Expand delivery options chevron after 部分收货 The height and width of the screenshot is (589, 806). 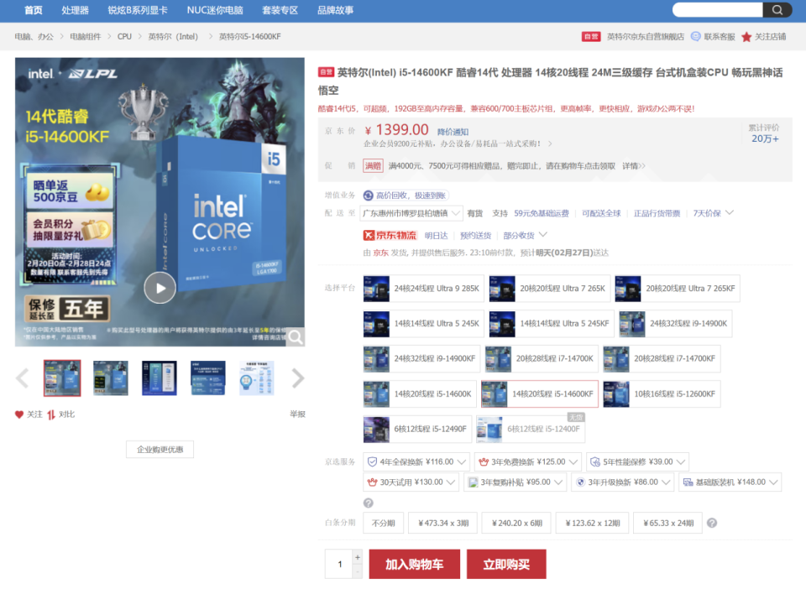click(543, 235)
